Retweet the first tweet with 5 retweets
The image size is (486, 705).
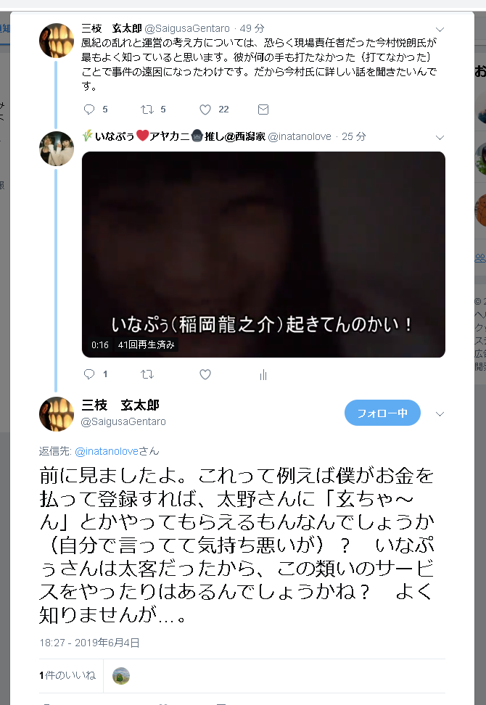pyautogui.click(x=147, y=110)
